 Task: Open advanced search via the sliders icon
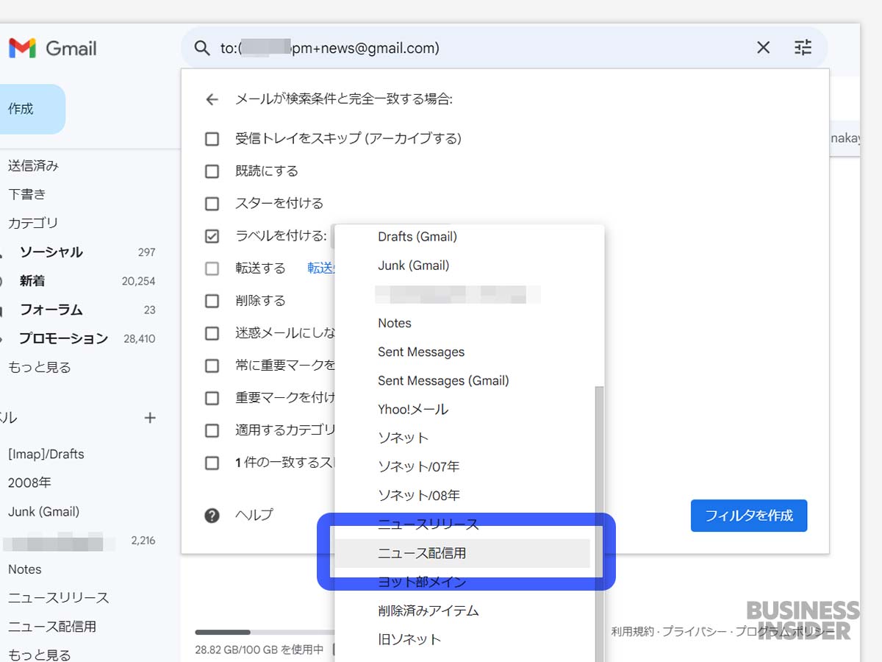(803, 47)
